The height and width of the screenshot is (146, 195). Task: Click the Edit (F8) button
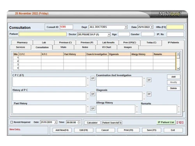(83, 130)
